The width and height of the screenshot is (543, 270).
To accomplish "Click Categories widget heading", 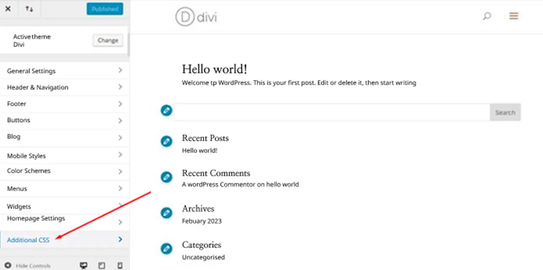I will [x=202, y=245].
